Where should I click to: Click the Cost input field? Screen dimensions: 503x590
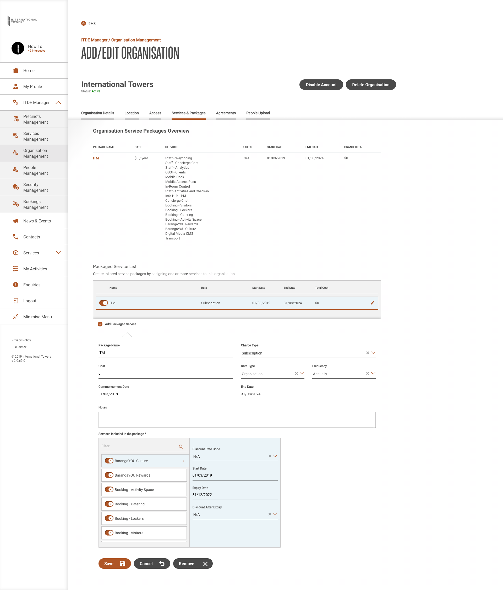(x=166, y=374)
